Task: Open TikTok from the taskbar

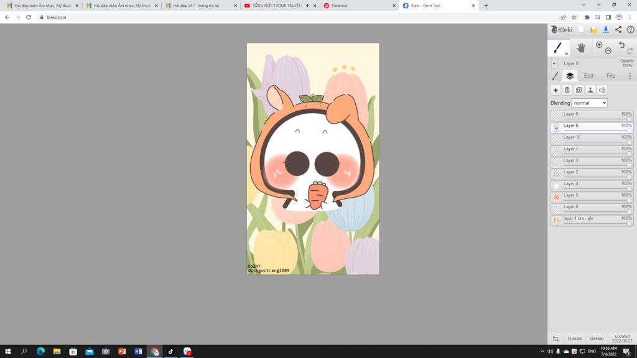Action: click(x=170, y=352)
